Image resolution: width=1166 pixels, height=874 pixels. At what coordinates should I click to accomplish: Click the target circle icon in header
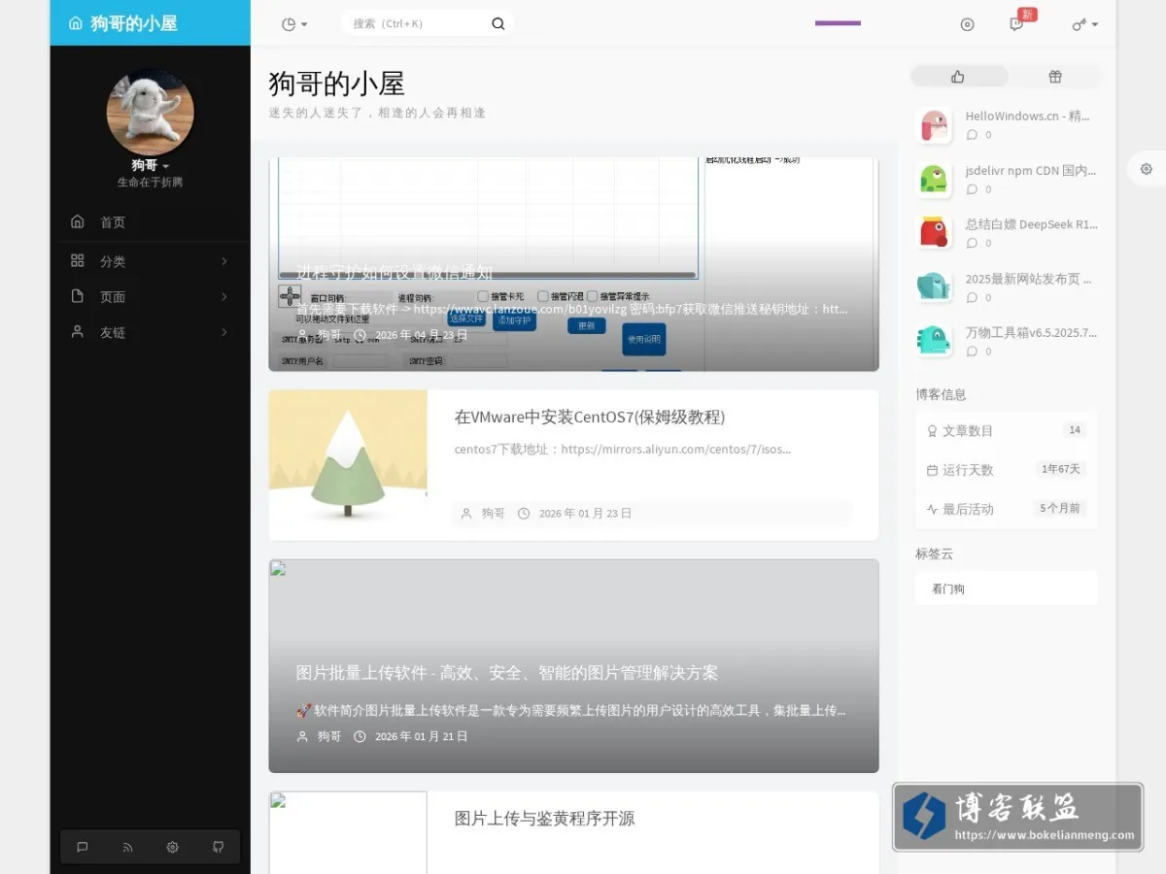pos(967,24)
